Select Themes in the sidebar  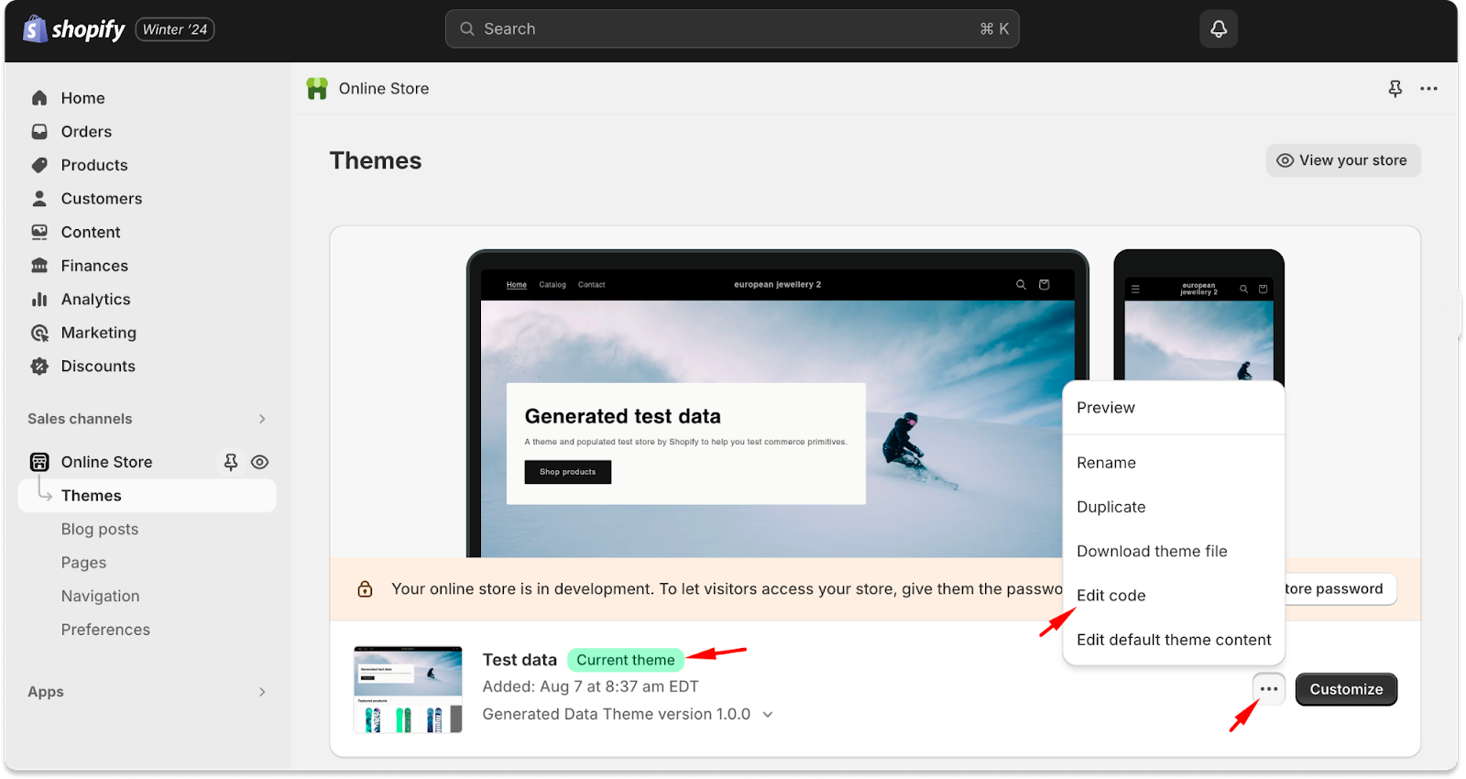pyautogui.click(x=147, y=496)
